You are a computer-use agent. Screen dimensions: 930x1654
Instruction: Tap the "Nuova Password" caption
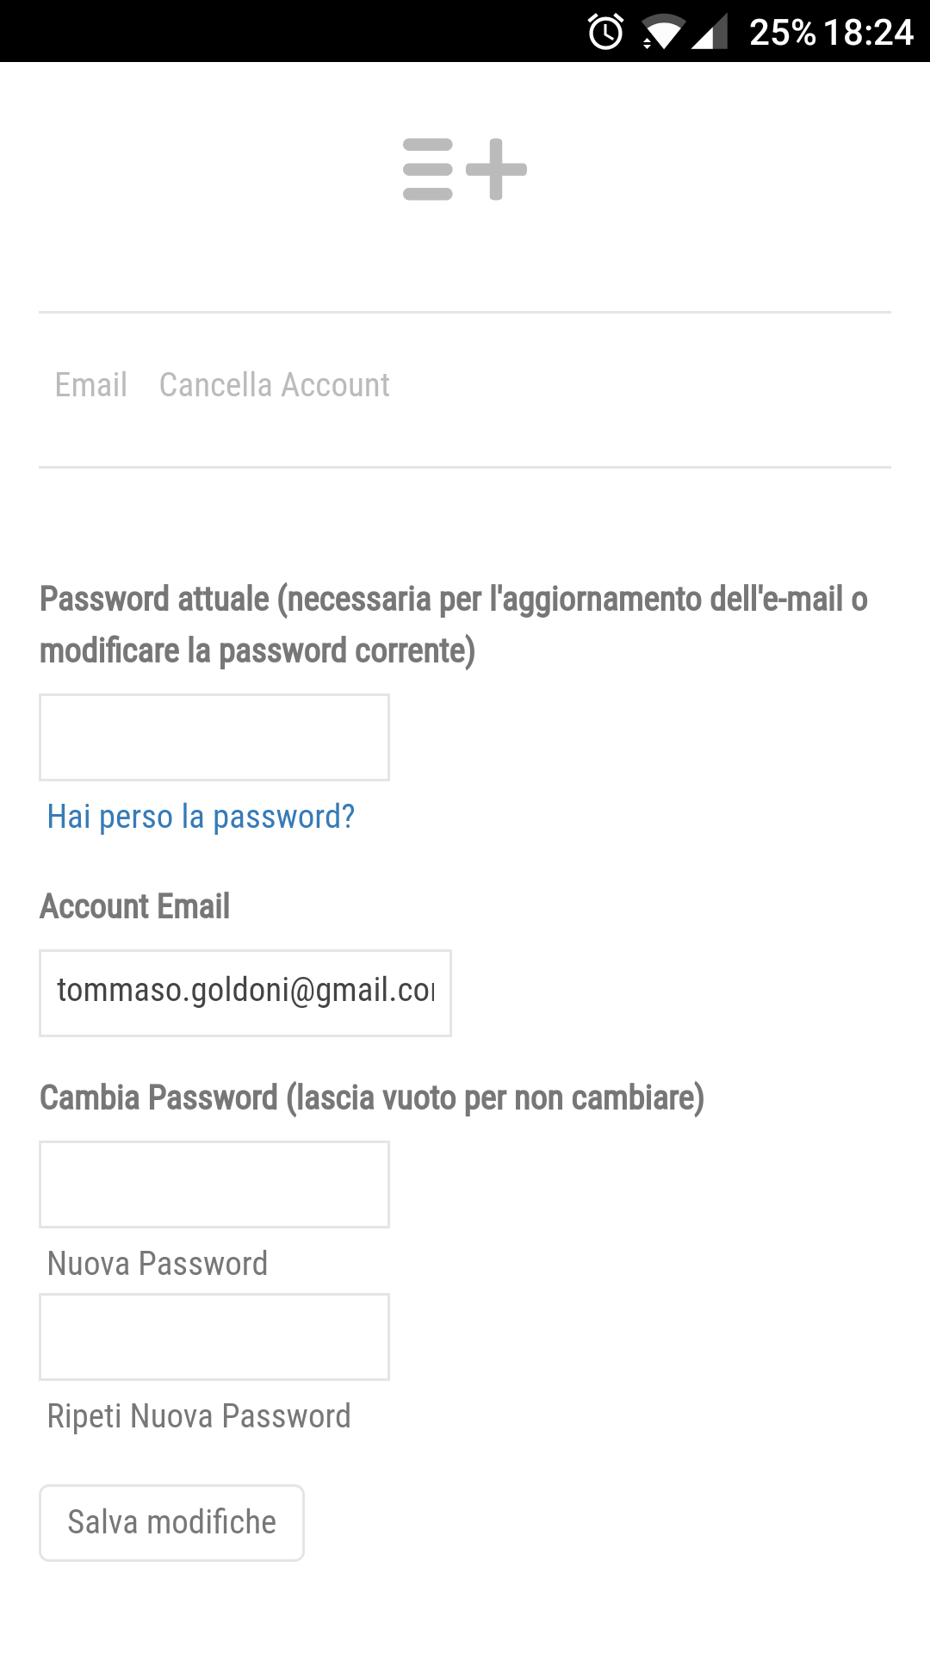158,1264
